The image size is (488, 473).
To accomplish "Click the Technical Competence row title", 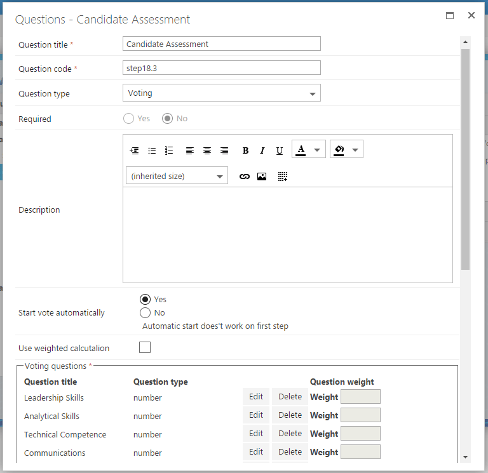I will tap(65, 434).
